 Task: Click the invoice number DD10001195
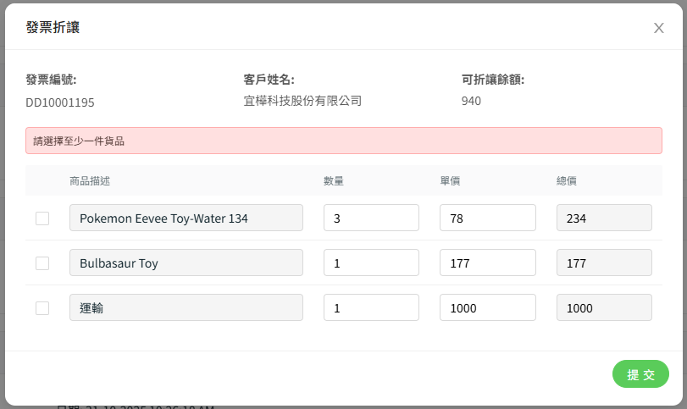pos(60,102)
